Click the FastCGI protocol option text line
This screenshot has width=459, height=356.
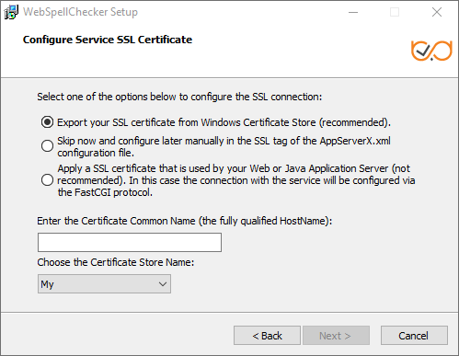pyautogui.click(x=105, y=192)
